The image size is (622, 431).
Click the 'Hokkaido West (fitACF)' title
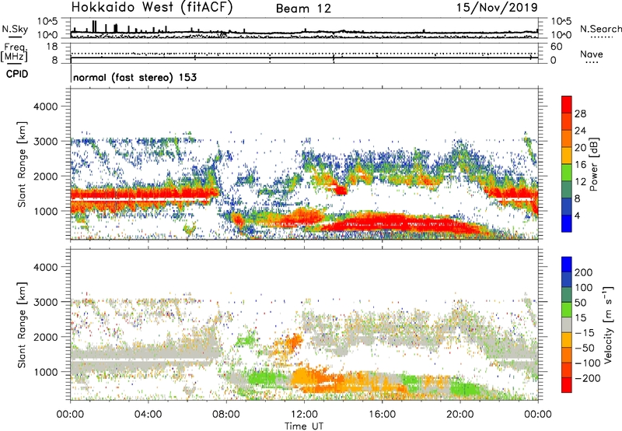click(x=152, y=8)
